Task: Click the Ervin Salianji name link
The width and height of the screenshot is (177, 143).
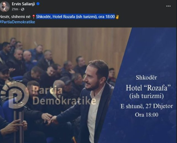Action: (x=23, y=4)
